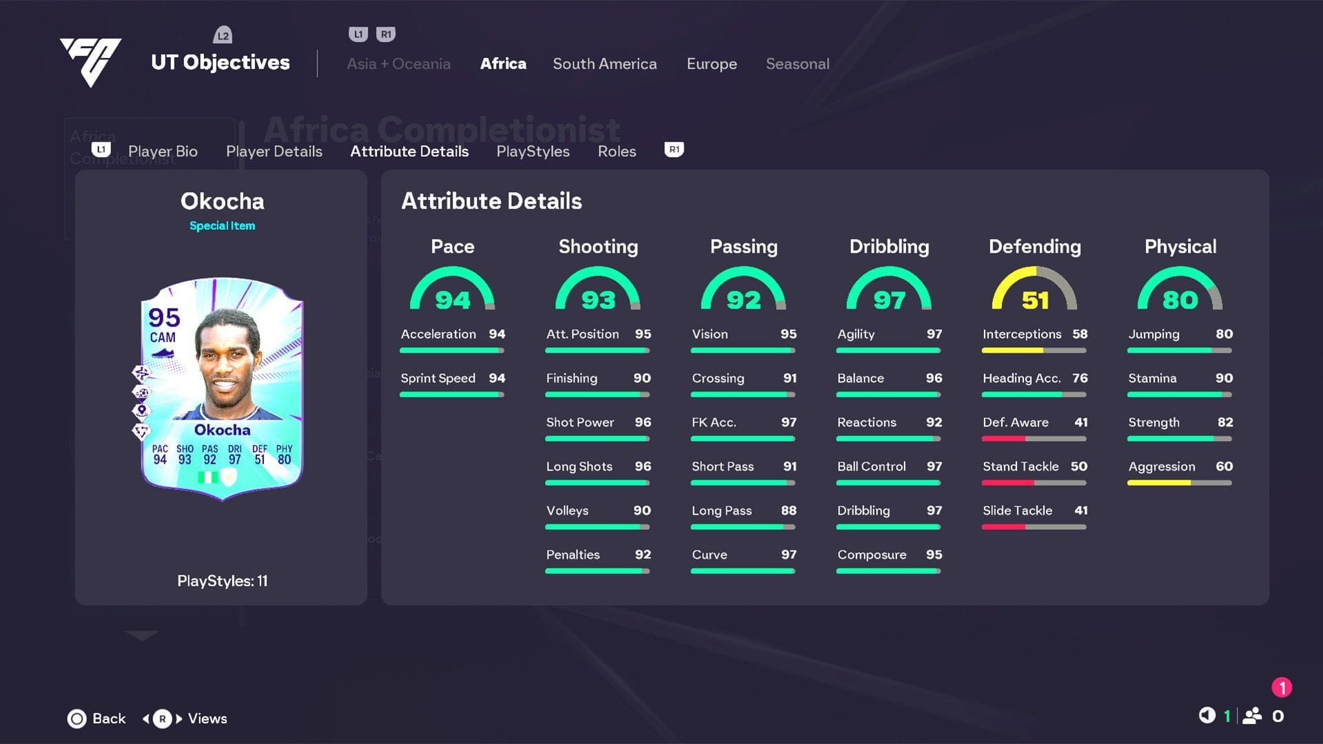Screen dimensions: 1323x744
Task: Click the Dribbling 97 gauge
Action: tap(889, 289)
